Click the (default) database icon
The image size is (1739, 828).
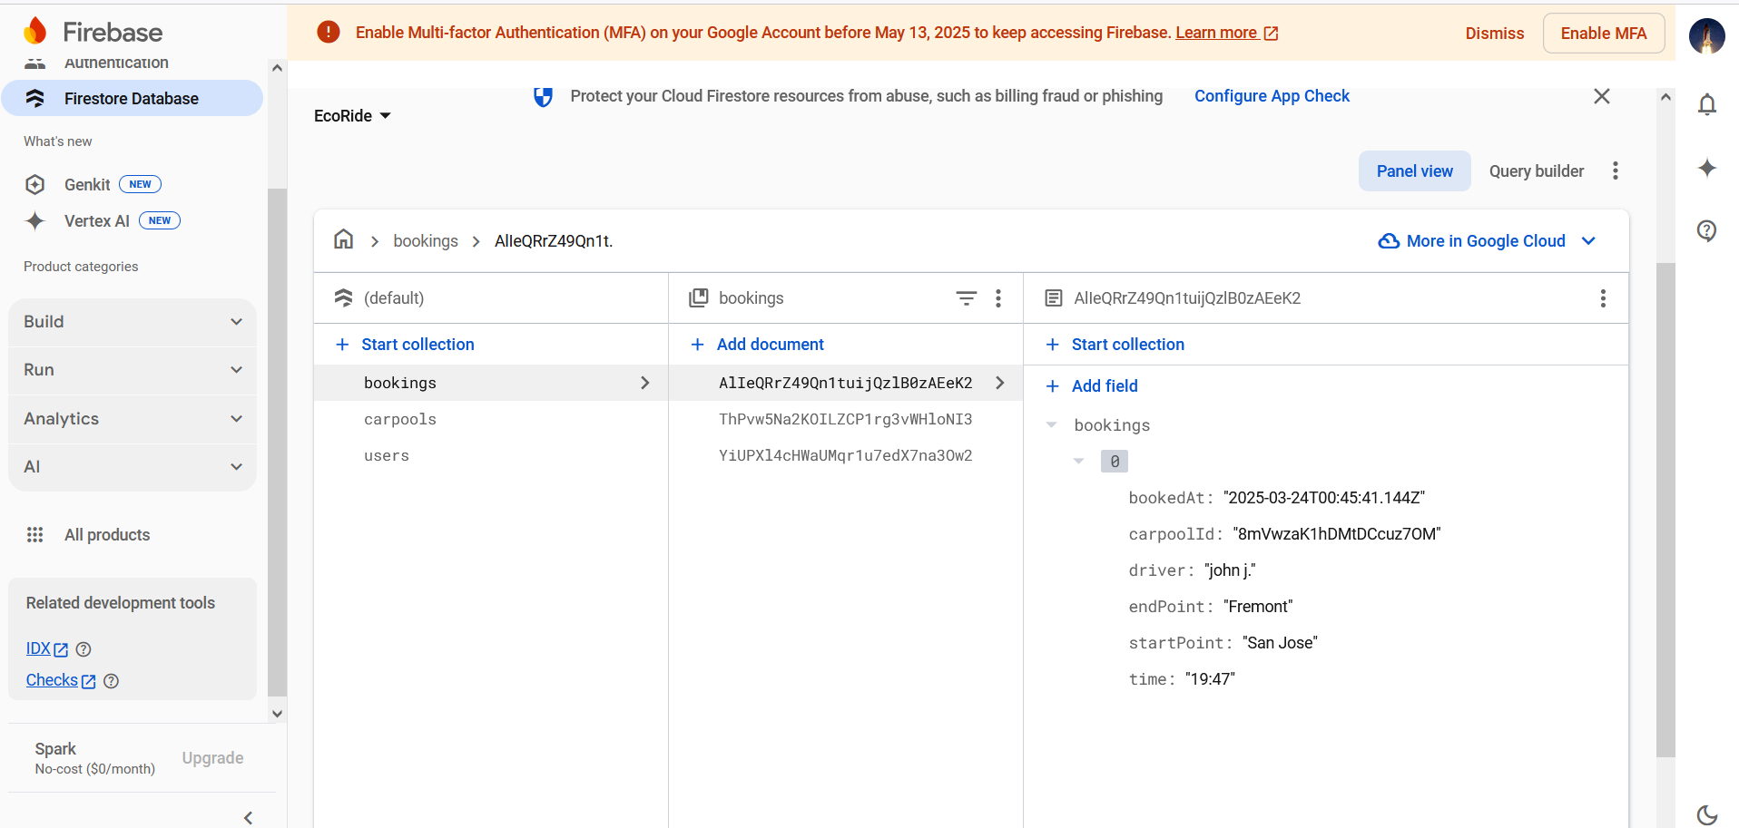point(343,298)
